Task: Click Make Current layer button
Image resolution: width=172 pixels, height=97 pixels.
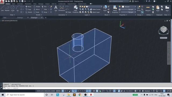Action: coord(95,9)
